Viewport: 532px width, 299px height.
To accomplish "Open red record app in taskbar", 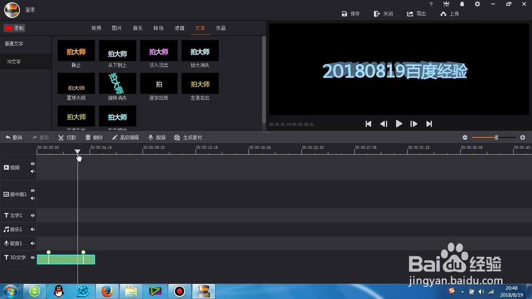I will coord(179,291).
